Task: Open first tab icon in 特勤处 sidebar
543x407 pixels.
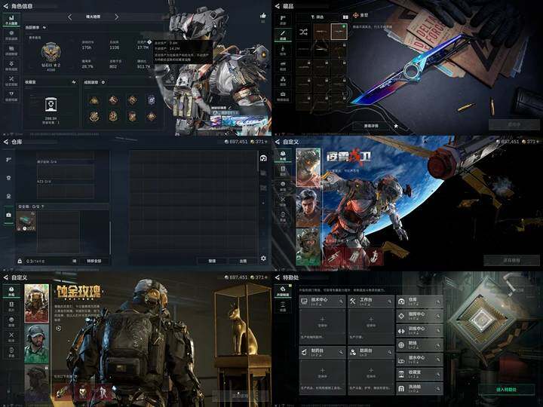Action: 283,292
